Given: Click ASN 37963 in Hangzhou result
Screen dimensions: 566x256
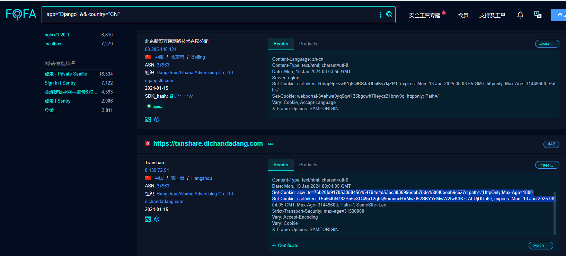Looking at the screenshot, I should [163, 186].
